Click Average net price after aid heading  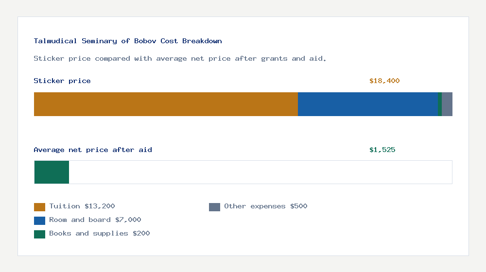coord(93,150)
